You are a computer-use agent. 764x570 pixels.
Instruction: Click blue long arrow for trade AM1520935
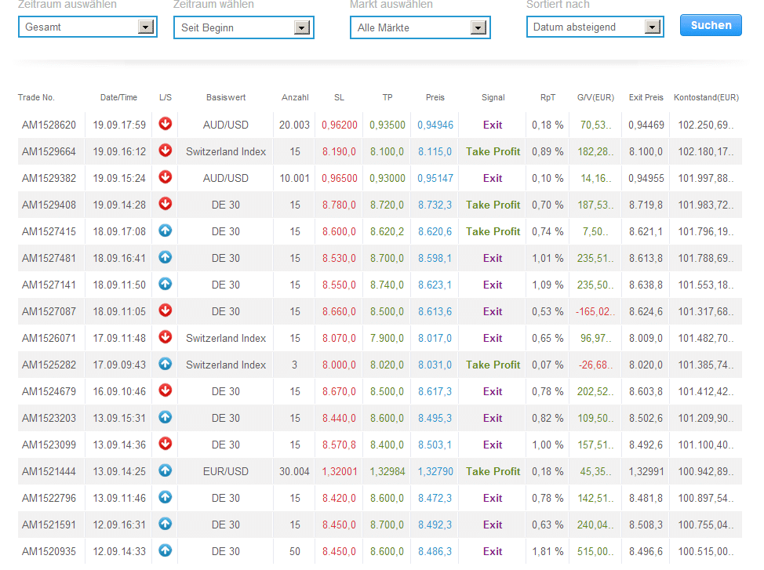165,551
